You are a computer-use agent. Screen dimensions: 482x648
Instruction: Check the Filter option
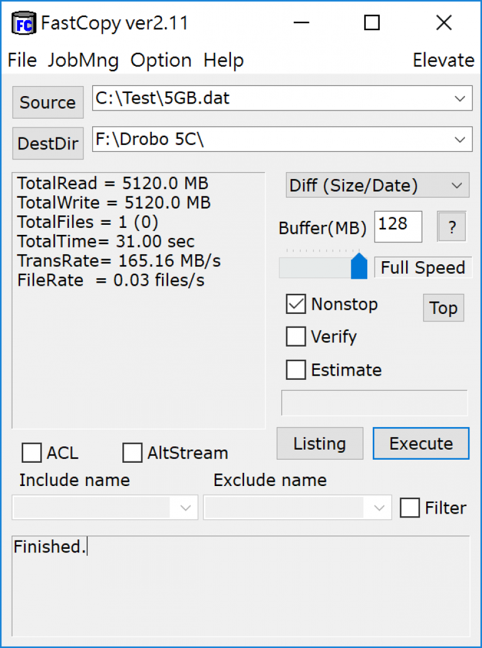(410, 507)
